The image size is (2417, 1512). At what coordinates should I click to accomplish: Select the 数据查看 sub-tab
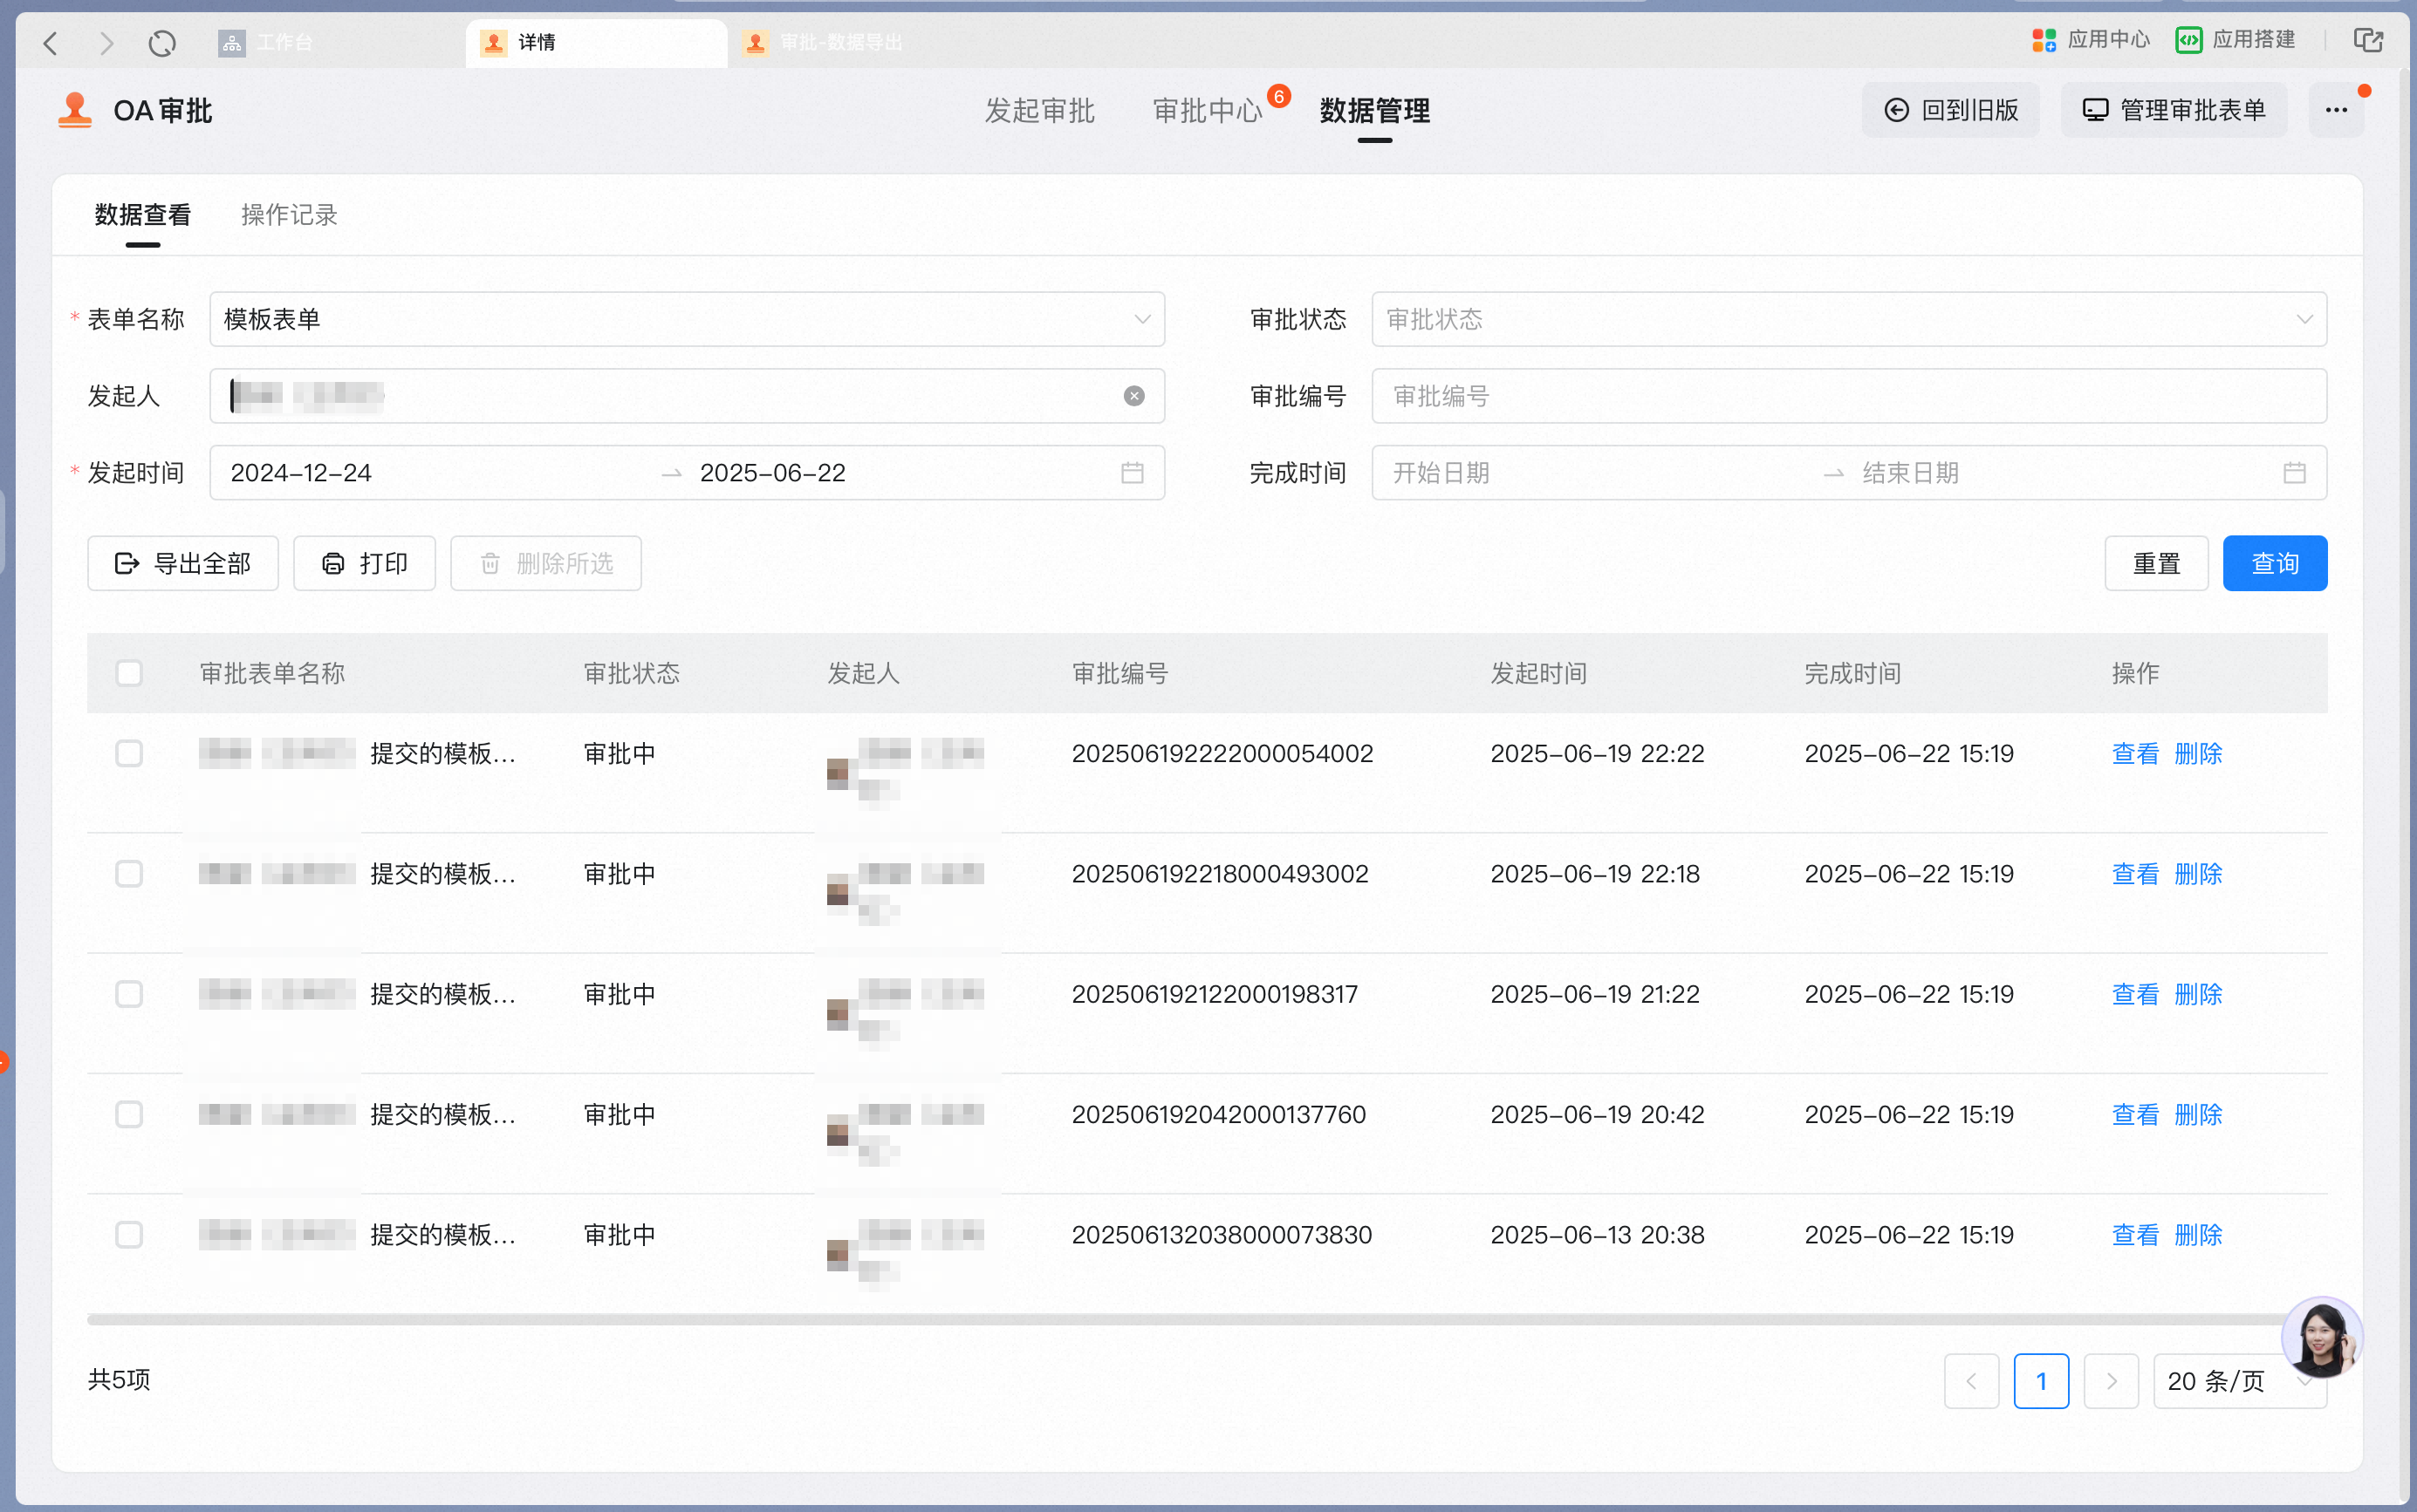(143, 215)
